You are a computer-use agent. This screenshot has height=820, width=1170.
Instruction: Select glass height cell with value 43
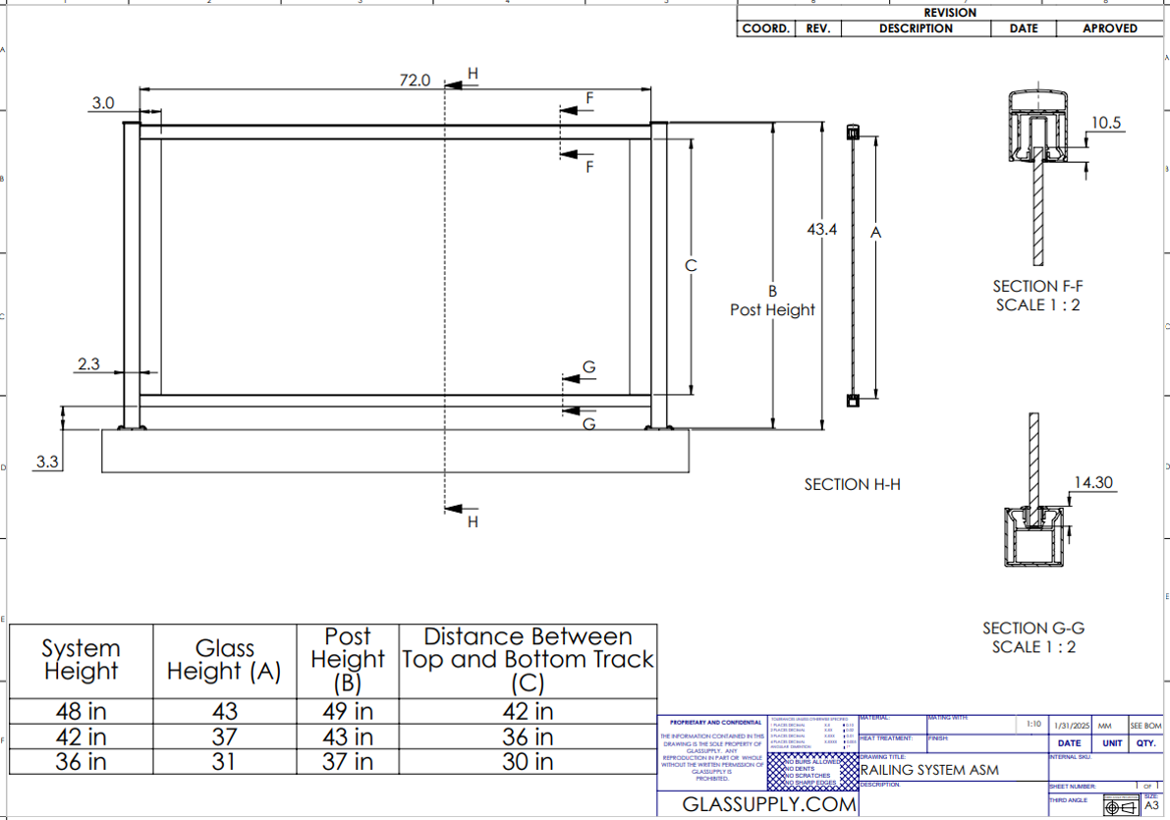coord(225,712)
